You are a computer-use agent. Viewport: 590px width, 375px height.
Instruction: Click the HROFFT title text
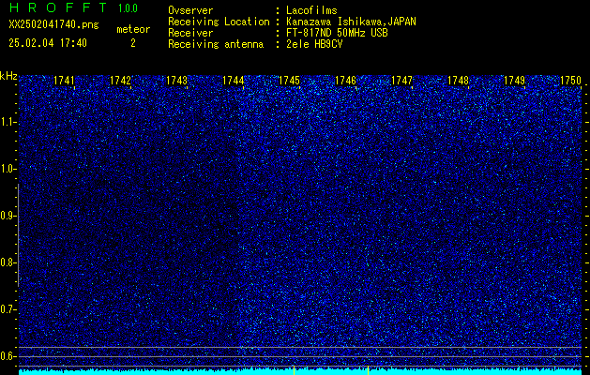tap(58, 7)
